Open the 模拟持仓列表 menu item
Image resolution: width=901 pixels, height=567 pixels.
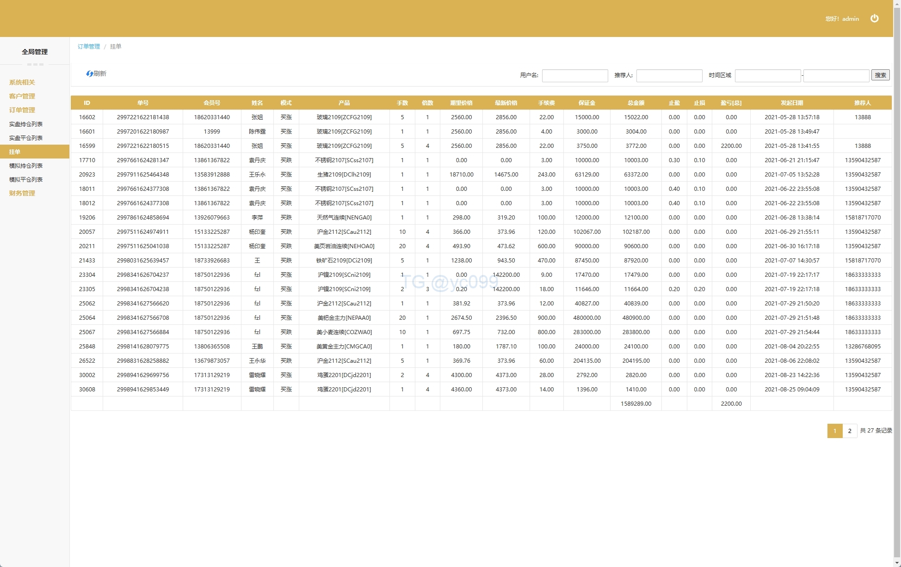(26, 165)
